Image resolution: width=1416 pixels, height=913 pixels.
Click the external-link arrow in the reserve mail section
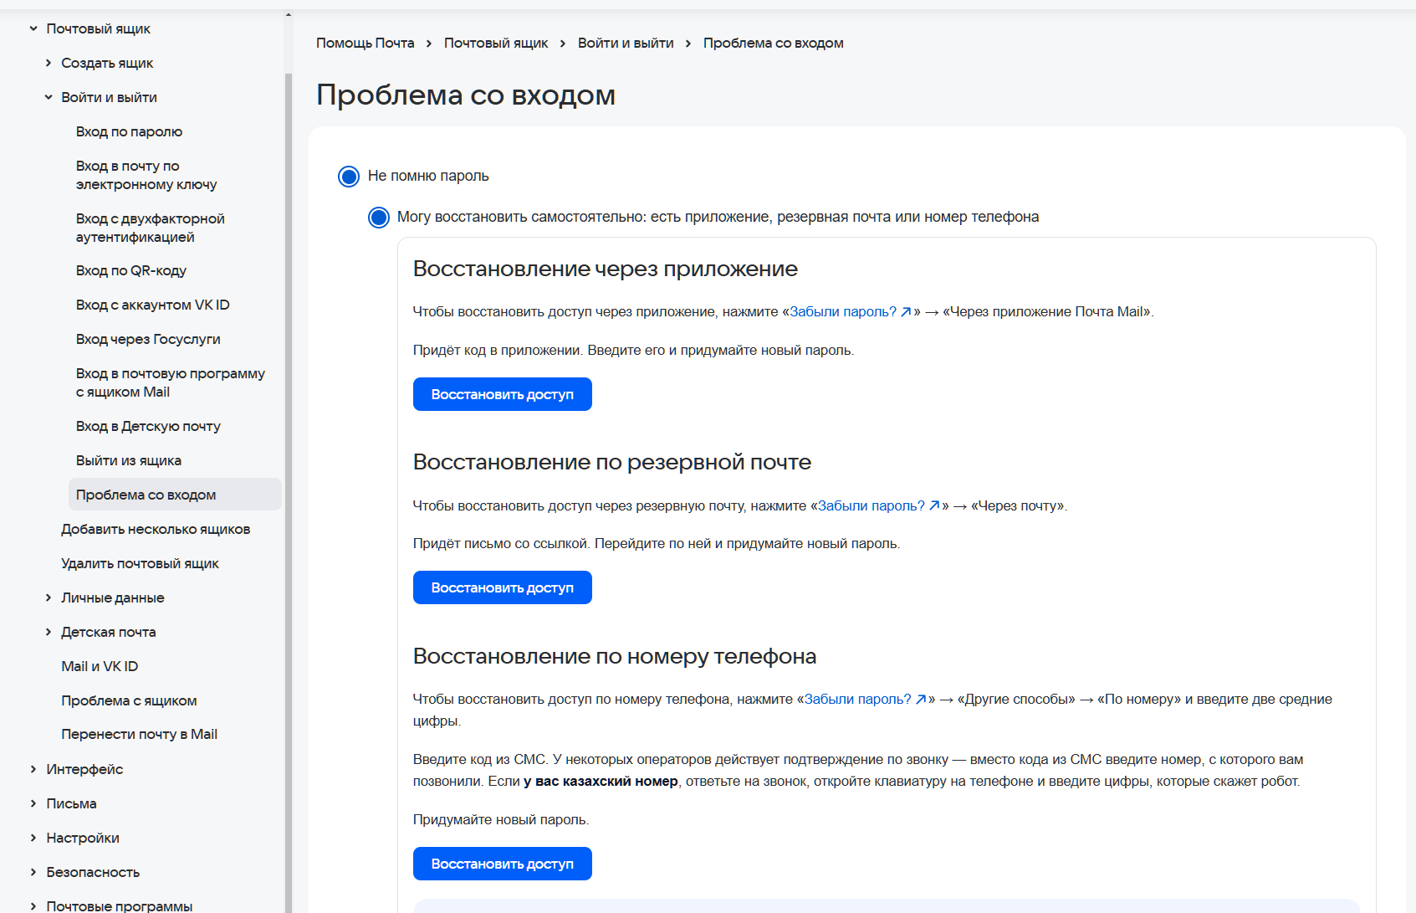coord(934,505)
